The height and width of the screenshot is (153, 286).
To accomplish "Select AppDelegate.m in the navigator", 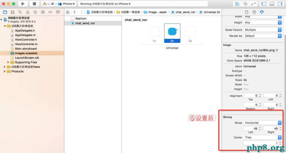I will click(25, 35).
